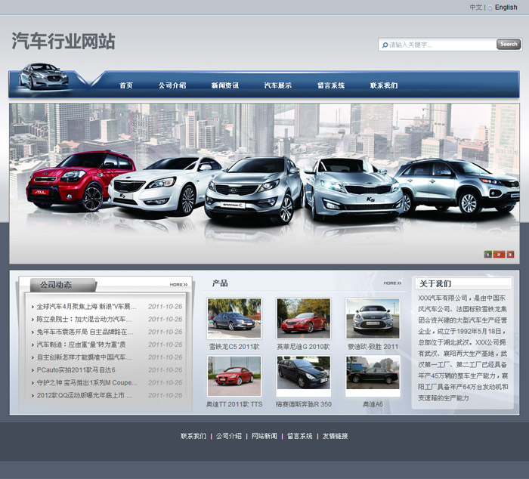Open 蒙迪欧-致胜 2011 caption link
The height and width of the screenshot is (479, 529).
point(373,347)
